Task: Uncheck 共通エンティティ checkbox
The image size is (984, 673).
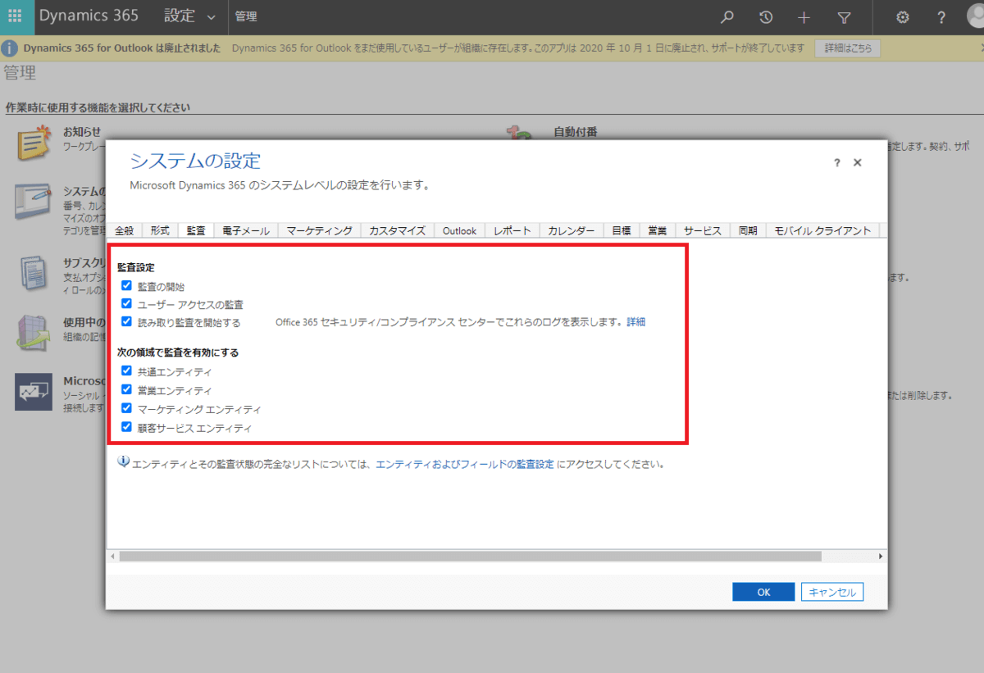Action: tap(126, 371)
